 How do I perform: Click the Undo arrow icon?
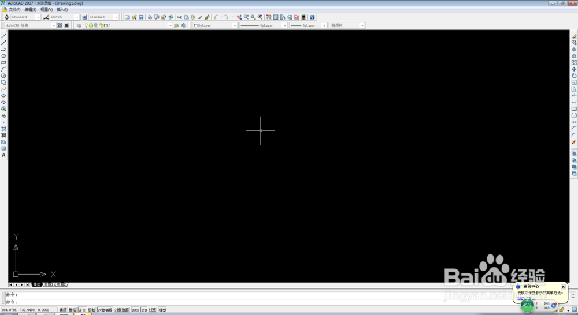click(x=216, y=17)
